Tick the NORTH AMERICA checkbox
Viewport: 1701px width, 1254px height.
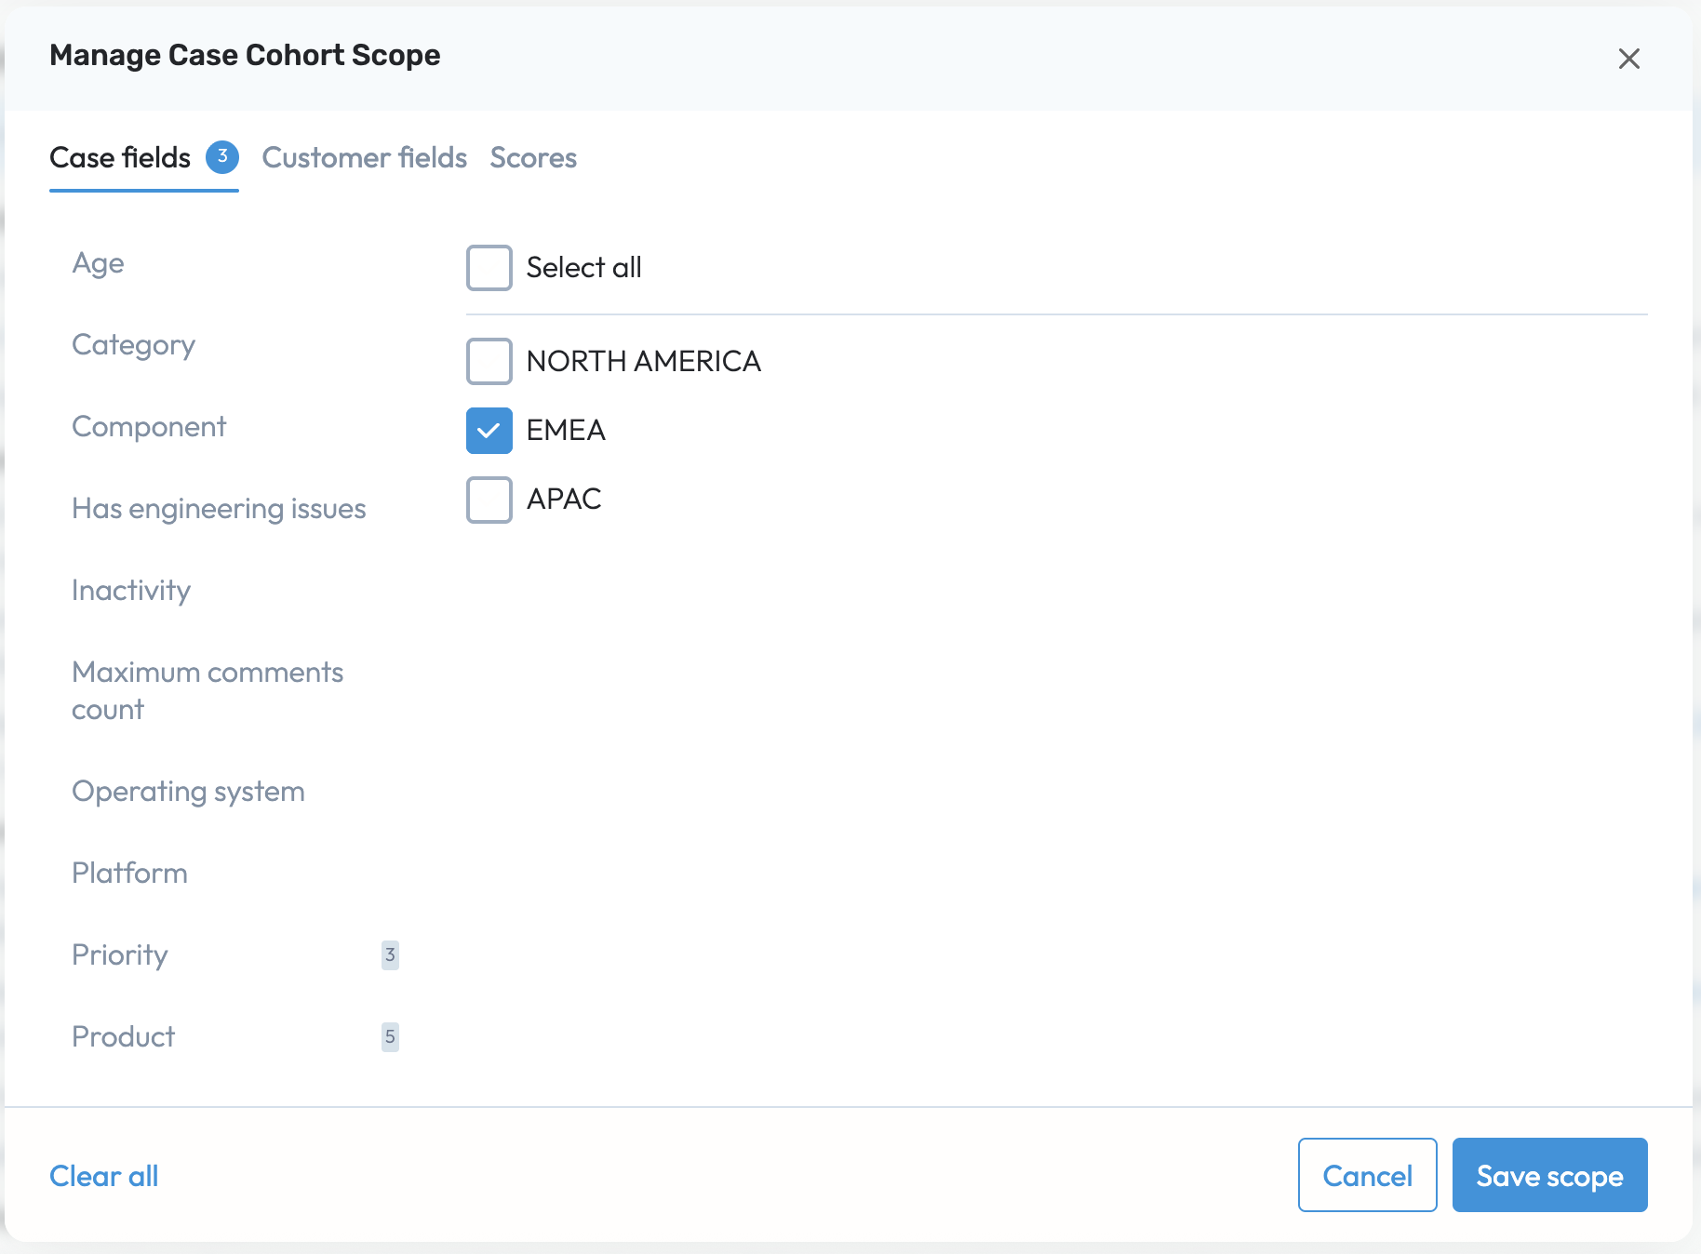(x=489, y=361)
